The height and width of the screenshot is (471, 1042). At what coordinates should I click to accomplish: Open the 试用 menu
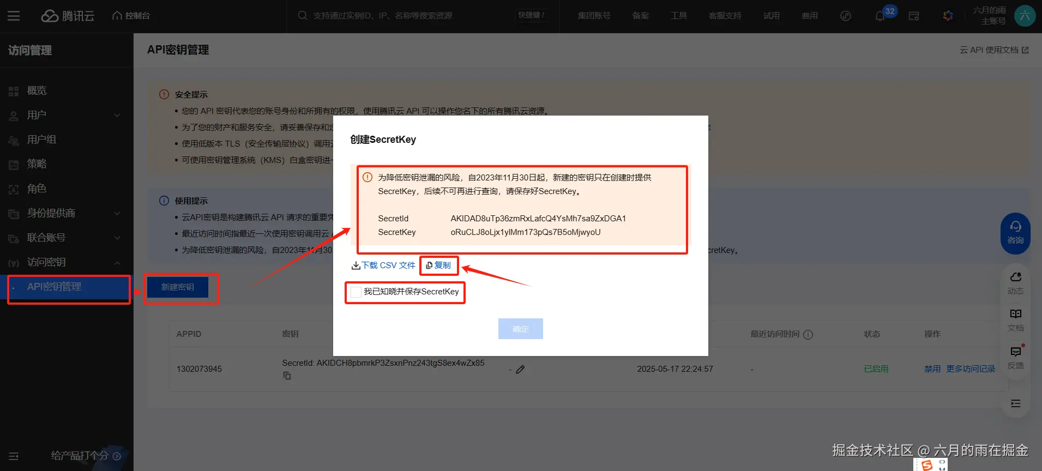coord(771,16)
